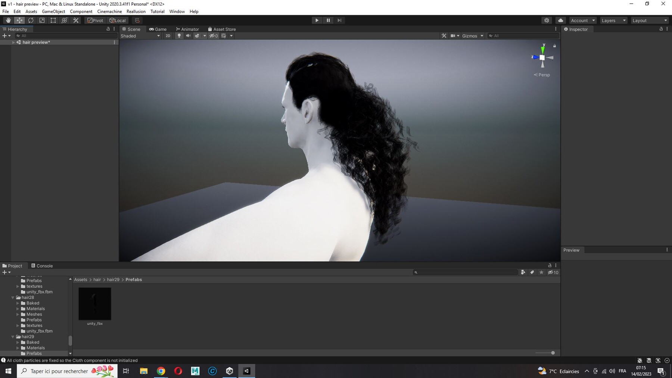Click the Gizmos button
Screen dimensions: 672x378
470,36
